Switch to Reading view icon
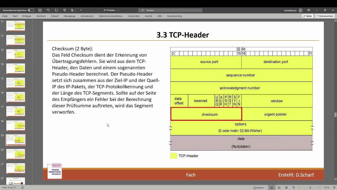The height and width of the screenshot is (190, 337). 286,188
